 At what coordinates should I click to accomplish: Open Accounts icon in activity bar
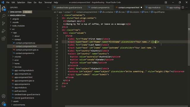coord(4,96)
